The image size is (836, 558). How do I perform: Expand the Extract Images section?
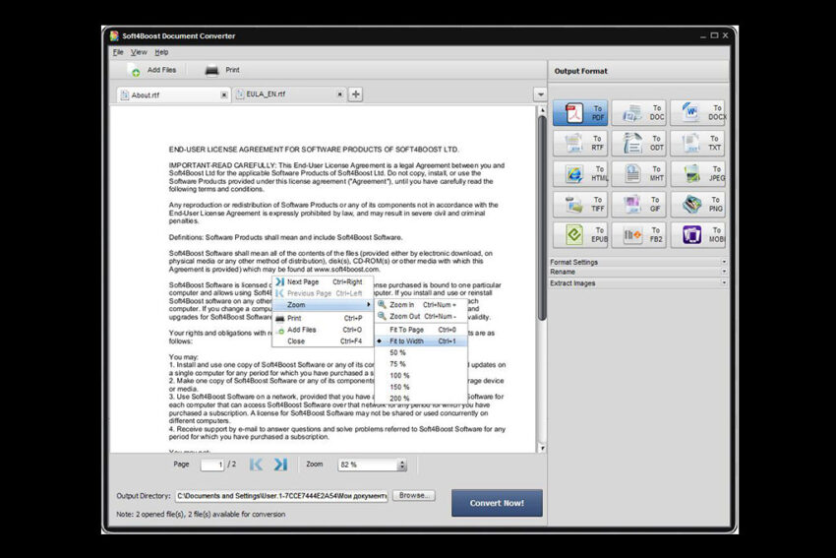(x=638, y=283)
